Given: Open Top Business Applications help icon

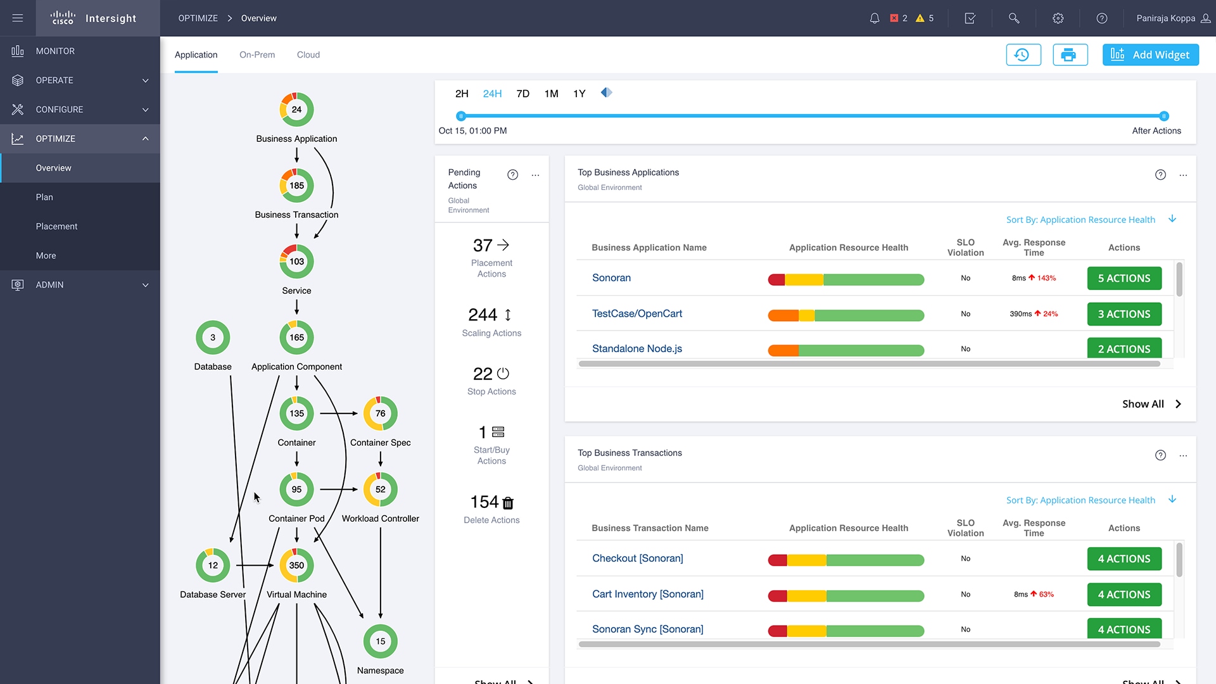Looking at the screenshot, I should (1160, 175).
